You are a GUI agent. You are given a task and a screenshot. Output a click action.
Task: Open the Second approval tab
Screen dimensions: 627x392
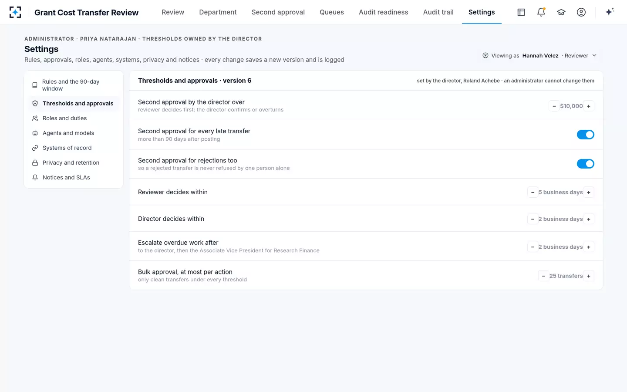point(278,12)
